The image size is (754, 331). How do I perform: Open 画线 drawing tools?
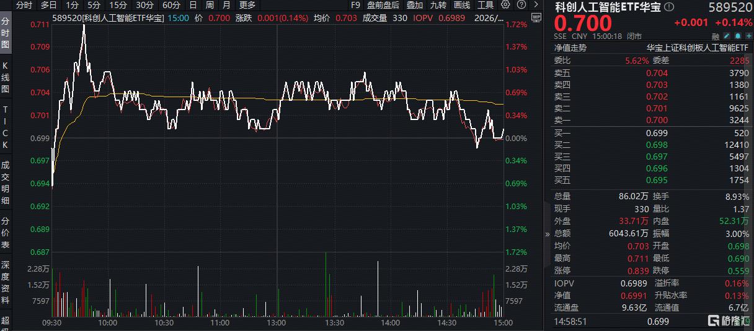(462, 5)
